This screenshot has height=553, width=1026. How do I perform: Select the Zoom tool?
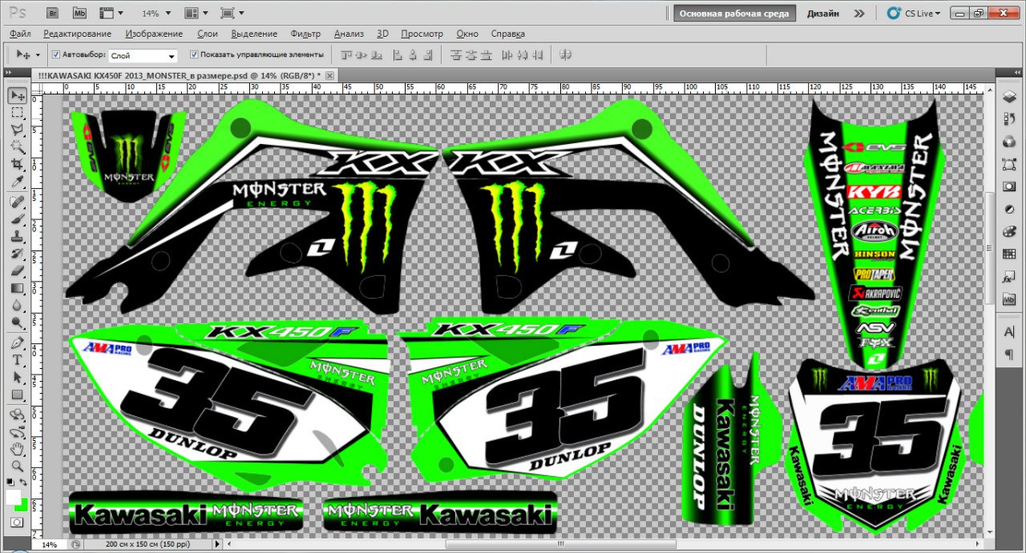(x=17, y=466)
